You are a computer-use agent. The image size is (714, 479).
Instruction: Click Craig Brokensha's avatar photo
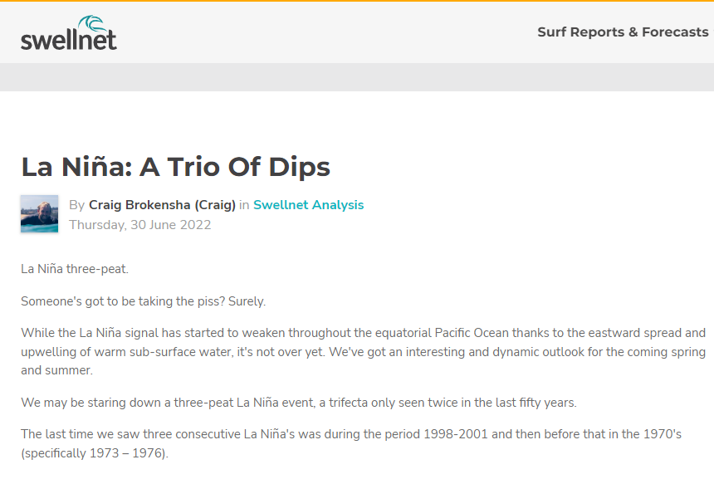(x=39, y=214)
